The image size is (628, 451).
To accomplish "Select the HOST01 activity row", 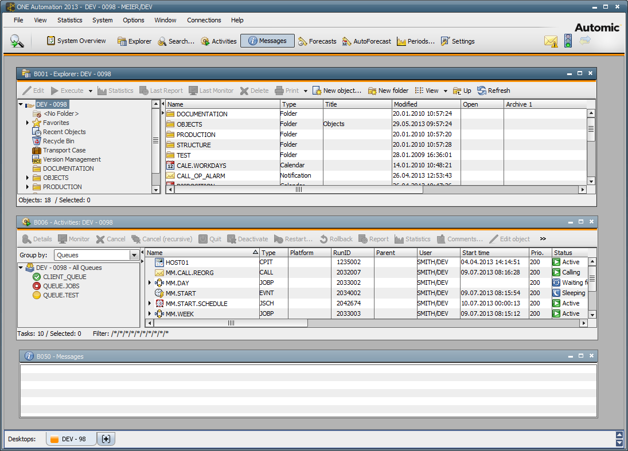I will coord(366,262).
